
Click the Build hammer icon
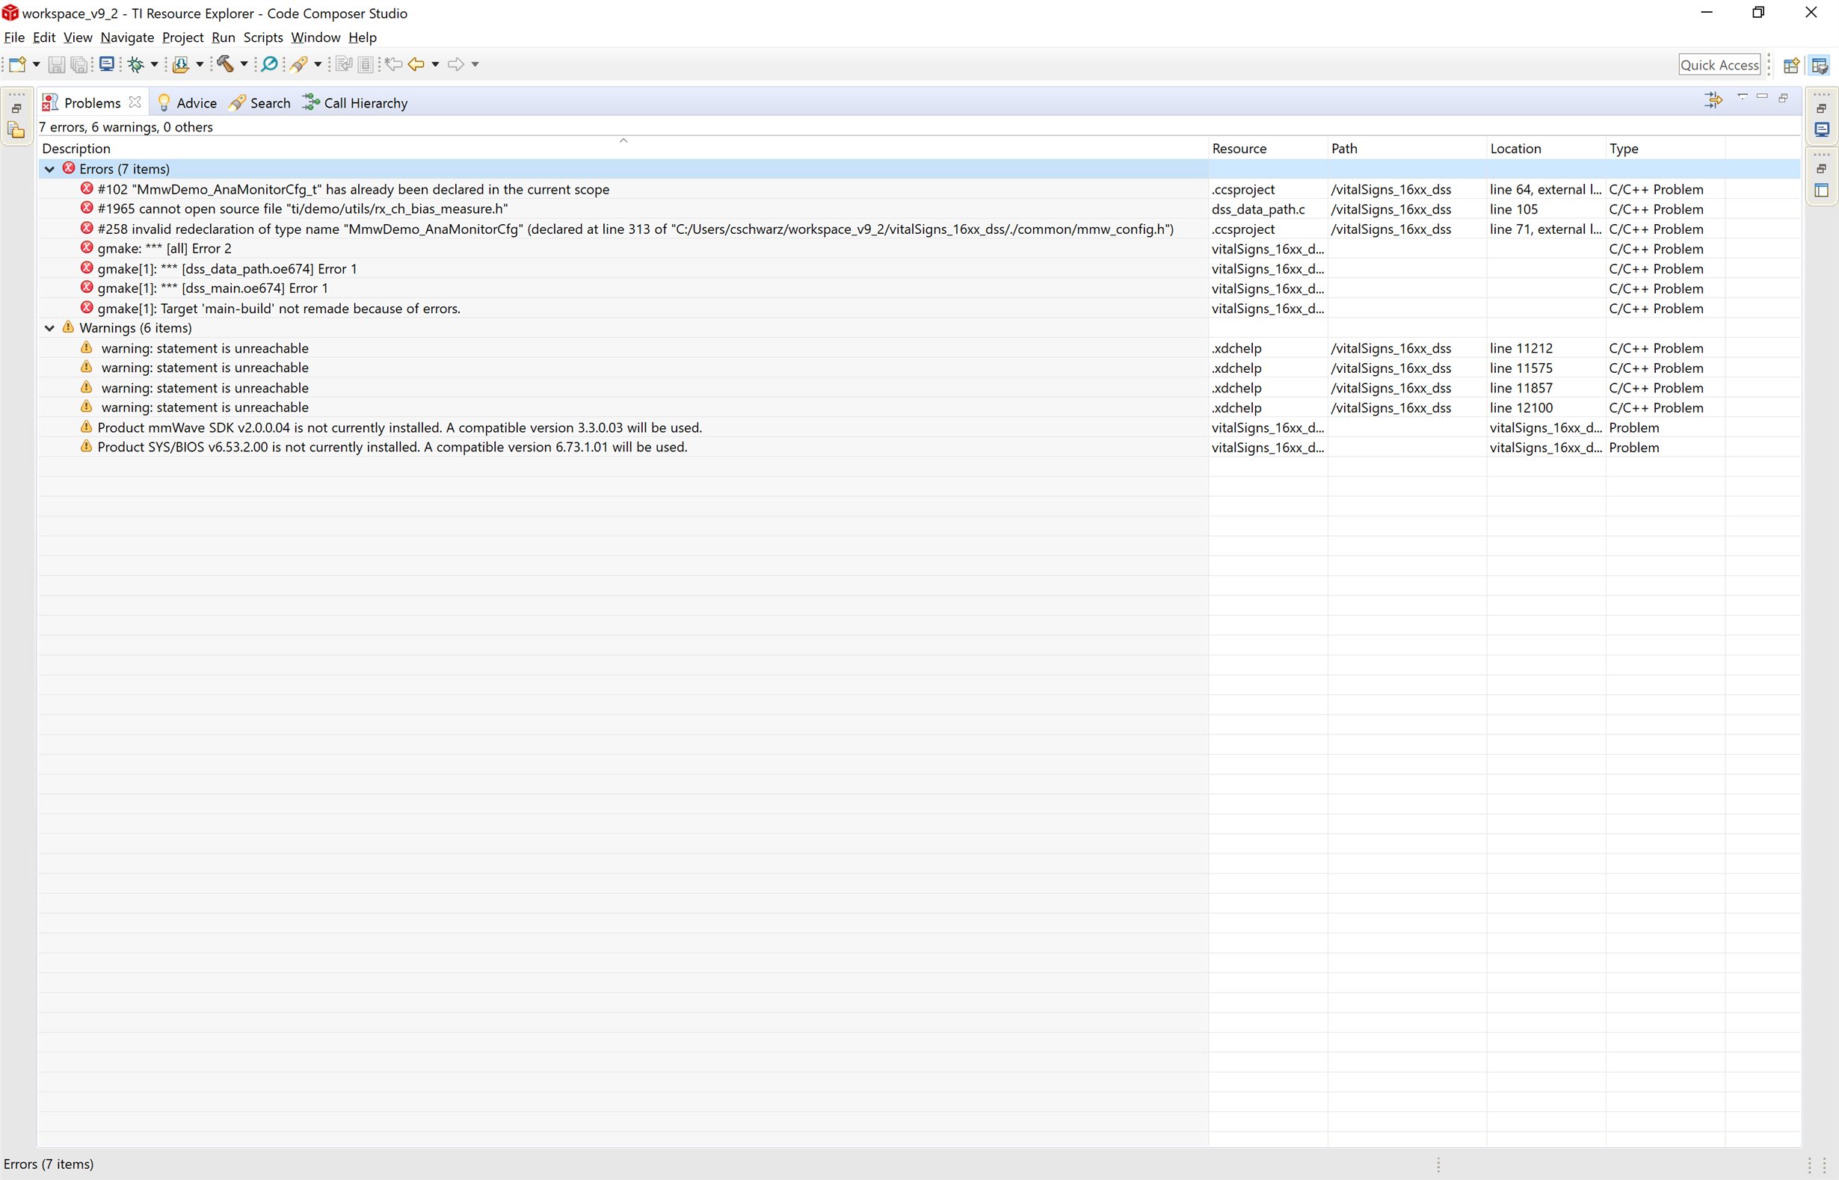(x=224, y=64)
